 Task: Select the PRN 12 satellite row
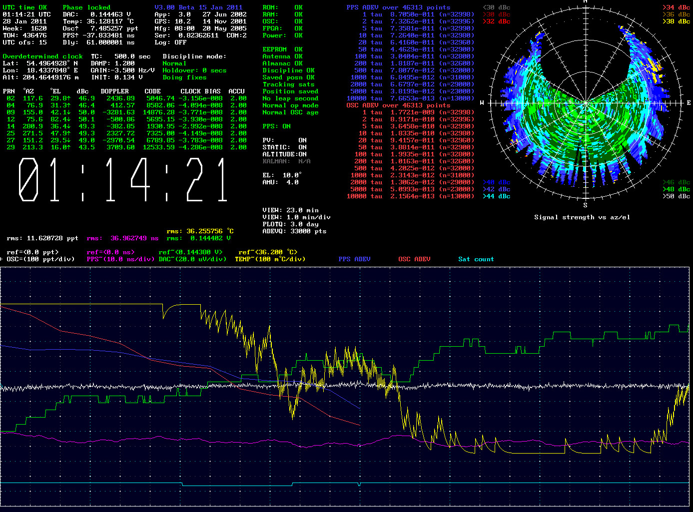124,119
